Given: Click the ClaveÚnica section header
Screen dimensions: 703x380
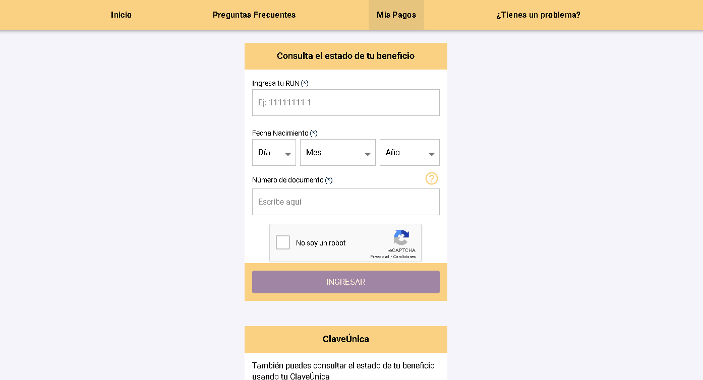Looking at the screenshot, I should 345,339.
